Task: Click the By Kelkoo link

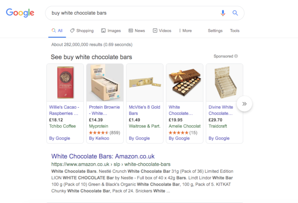Action: pos(99,138)
